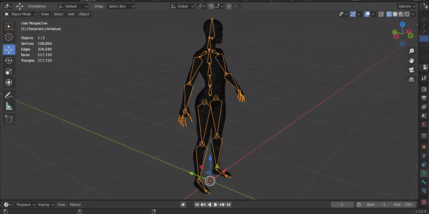This screenshot has width=429, height=214.
Task: Open the Drag Select Box dropdown
Action: click(x=121, y=6)
